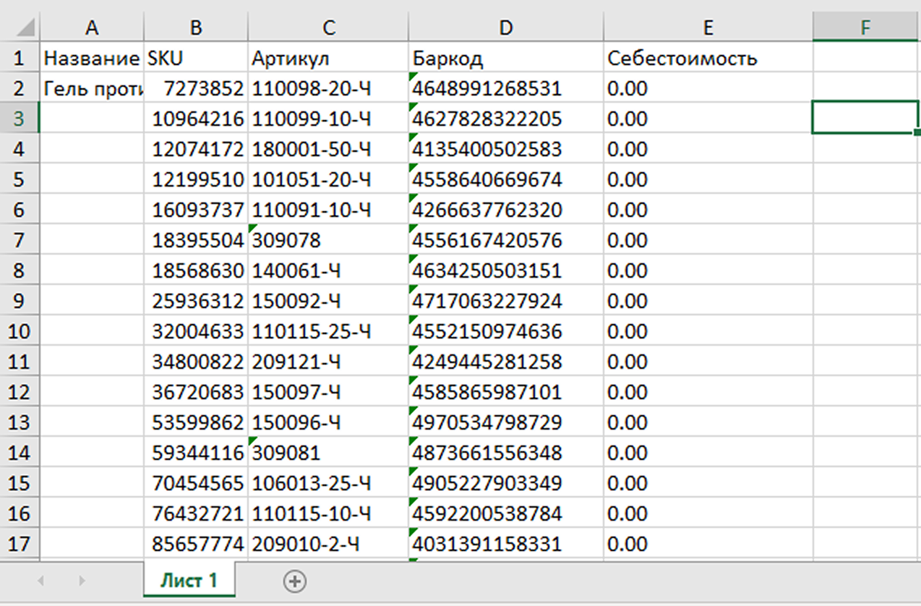Click the previous sheet navigation arrow
The width and height of the screenshot is (921, 606).
(x=41, y=581)
